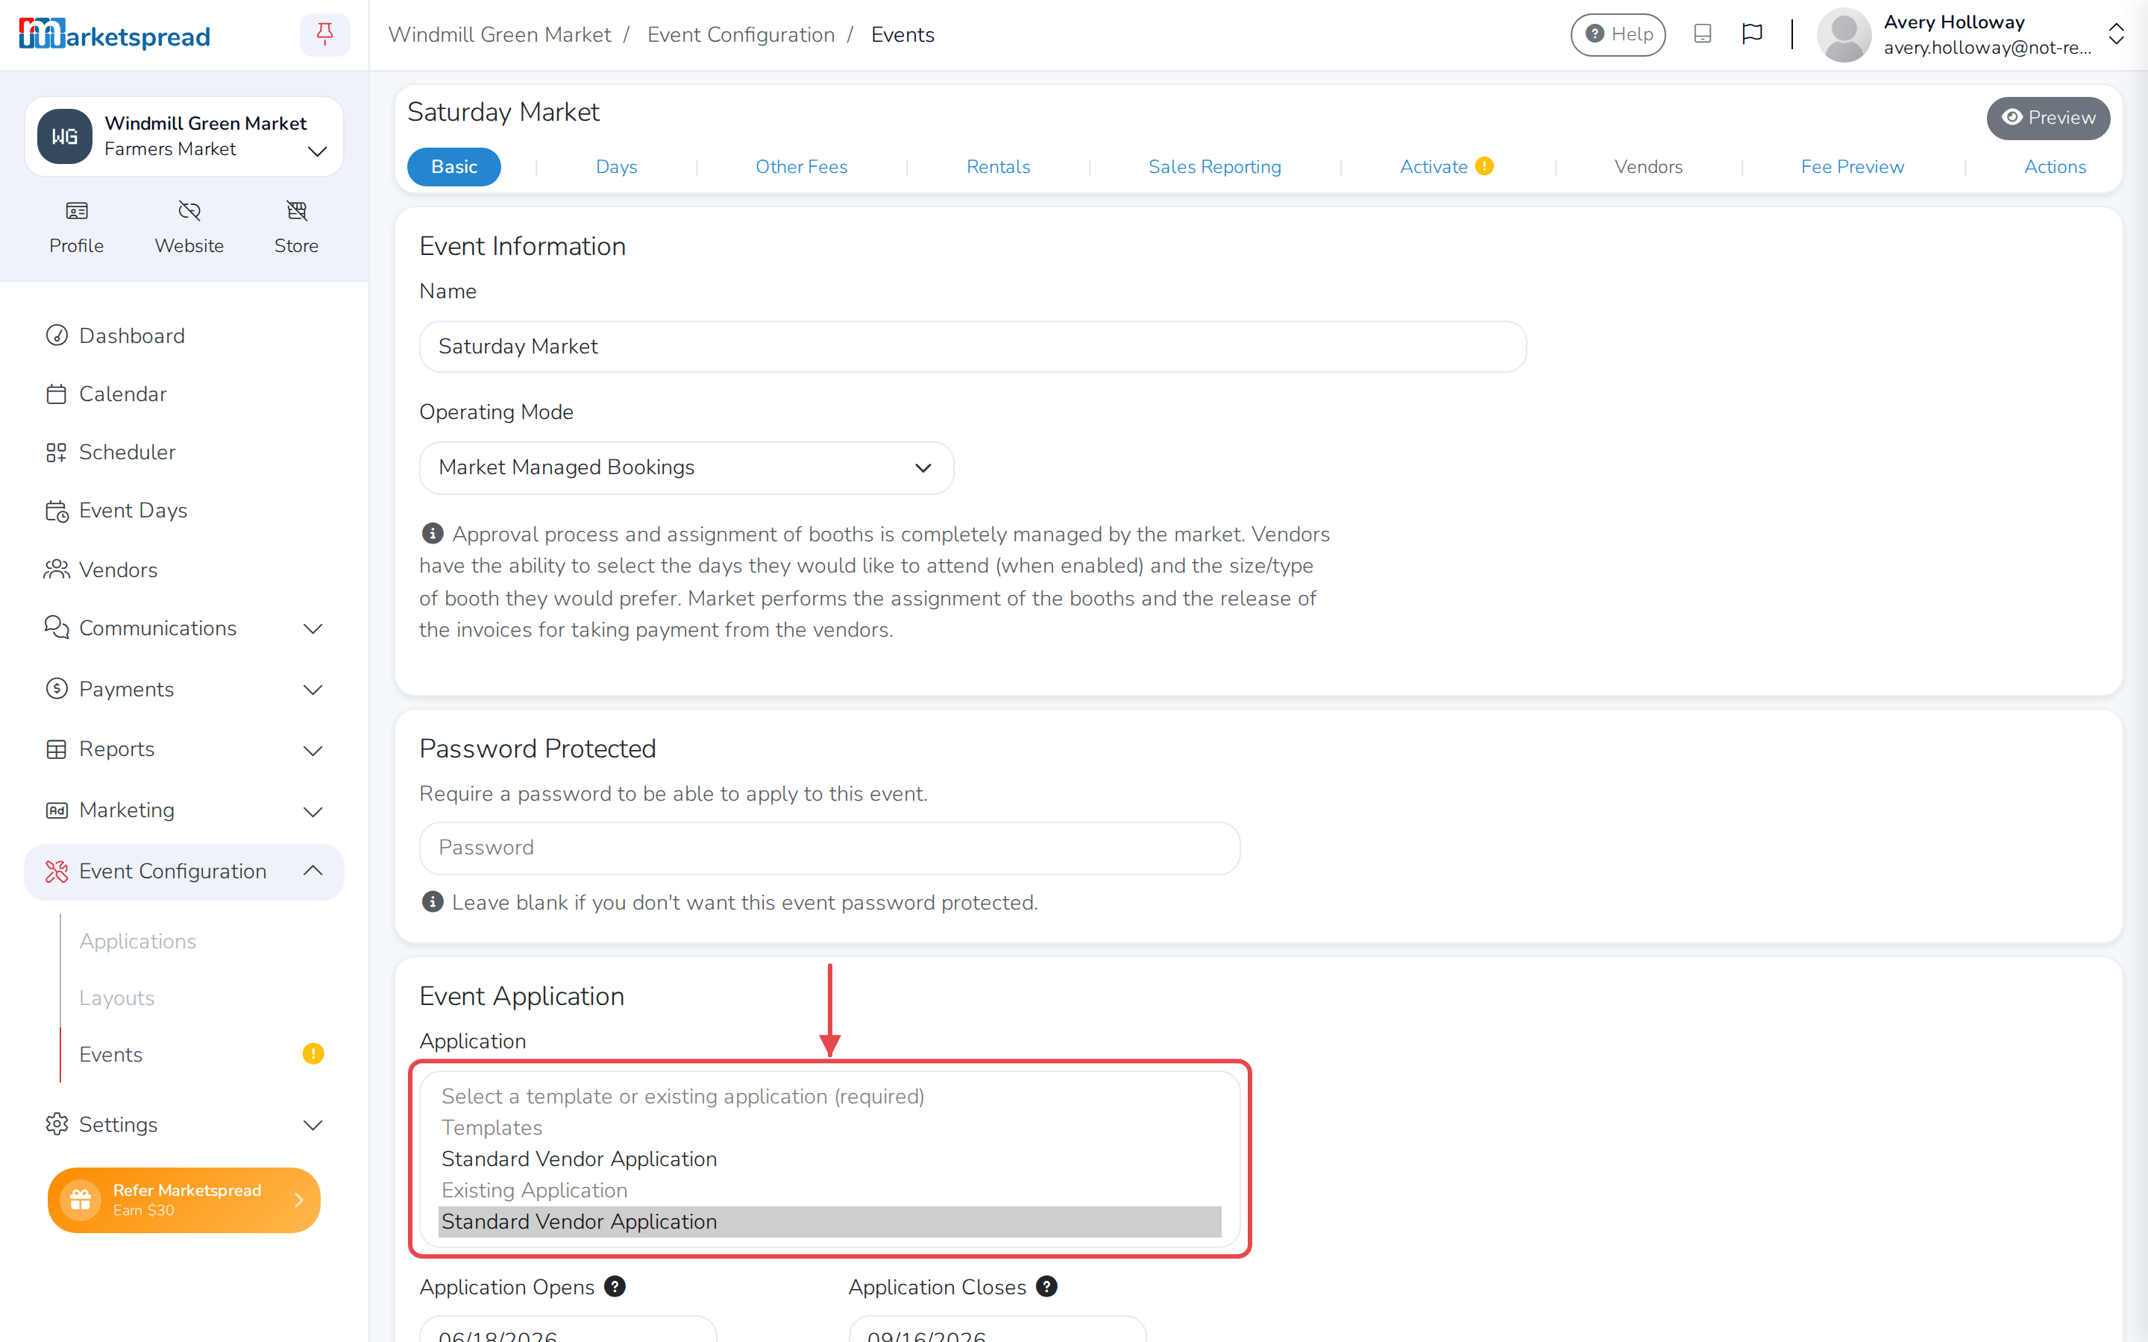Expand the Settings menu

pos(183,1124)
